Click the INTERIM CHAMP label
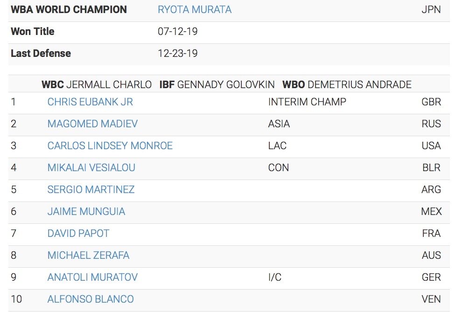This screenshot has width=455, height=312. 307,102
